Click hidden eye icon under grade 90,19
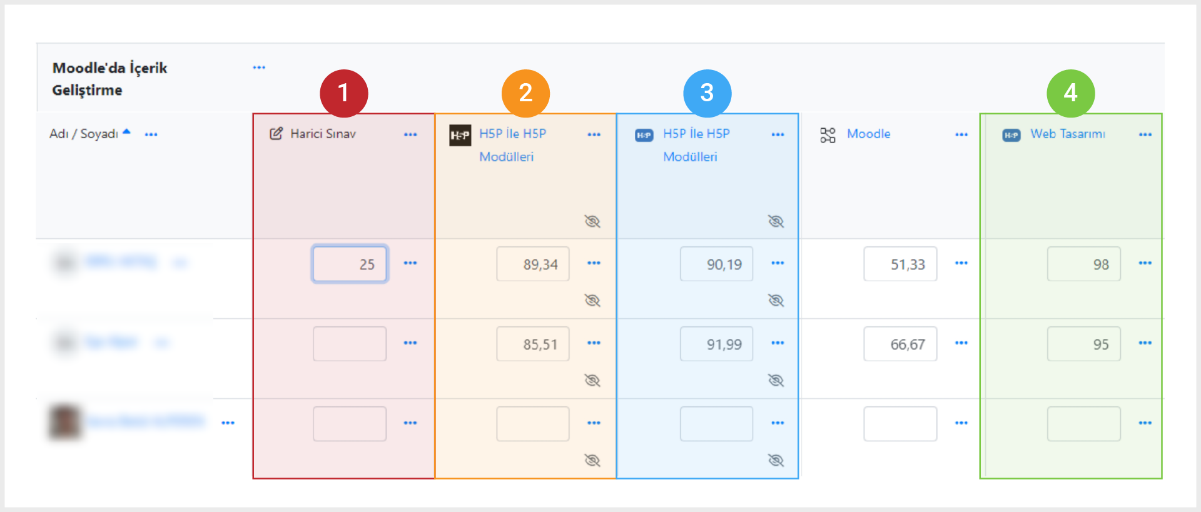Viewport: 1201px width, 512px height. (776, 300)
